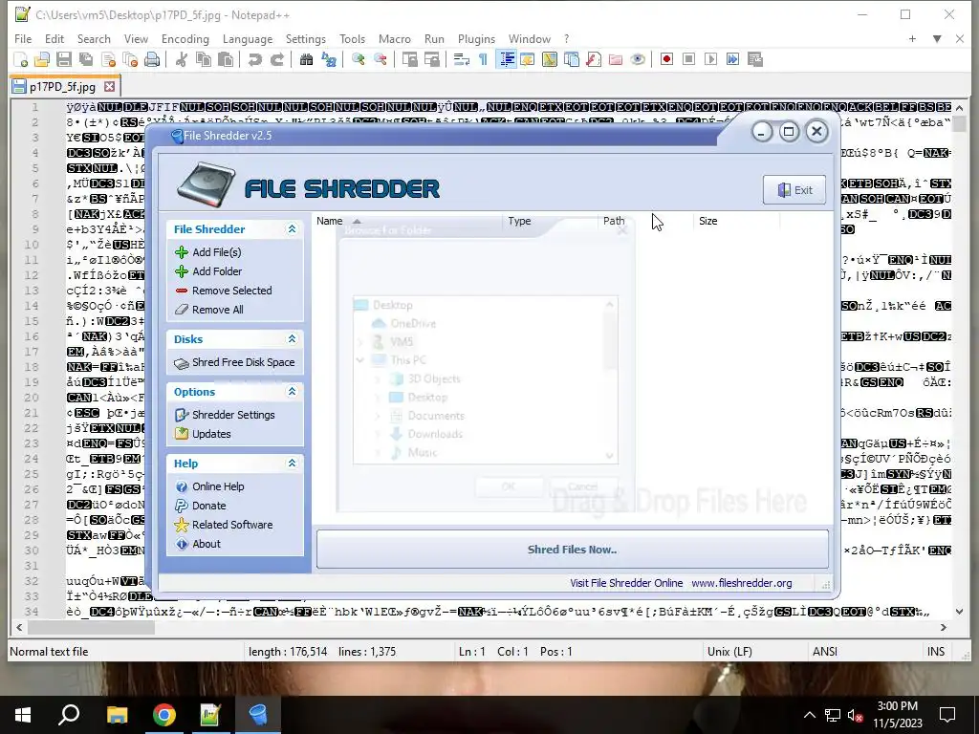Select the p17PD_5f.jpg document tab

tap(62, 87)
